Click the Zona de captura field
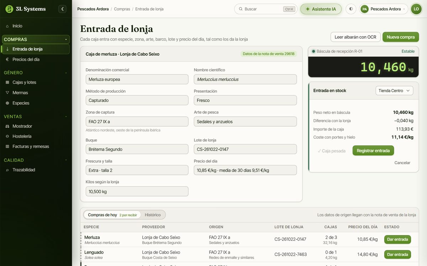Image resolution: width=427 pixels, height=266 pixels. (x=137, y=122)
